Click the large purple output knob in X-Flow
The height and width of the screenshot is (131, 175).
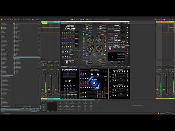(x=110, y=49)
